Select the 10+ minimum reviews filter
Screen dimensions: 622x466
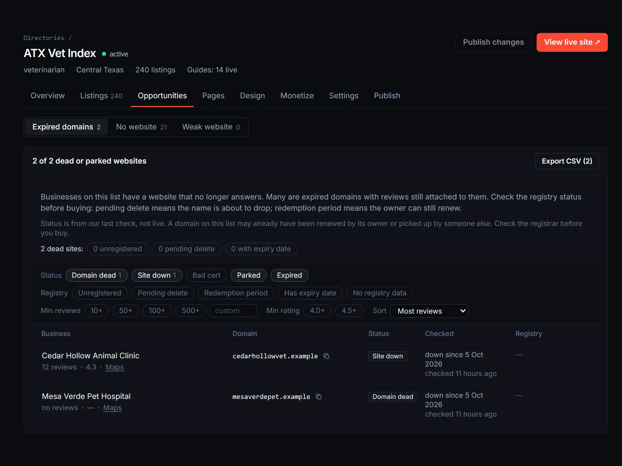pos(96,310)
